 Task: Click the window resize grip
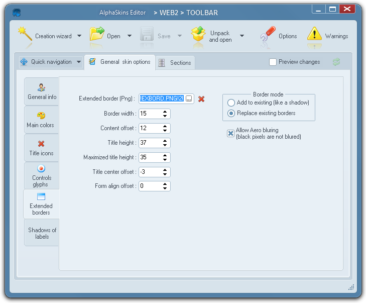351,287
